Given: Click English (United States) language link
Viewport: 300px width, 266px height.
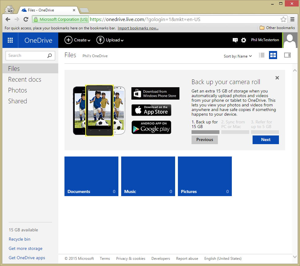Looking at the screenshot, I should (x=223, y=259).
